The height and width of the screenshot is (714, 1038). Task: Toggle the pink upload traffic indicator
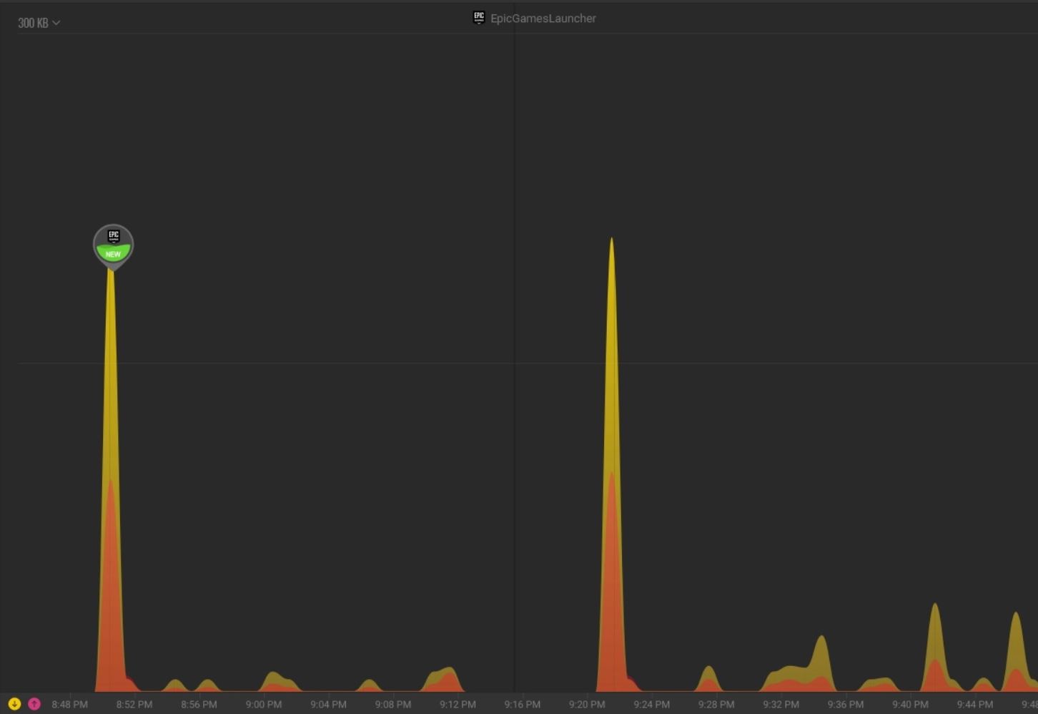pyautogui.click(x=34, y=704)
